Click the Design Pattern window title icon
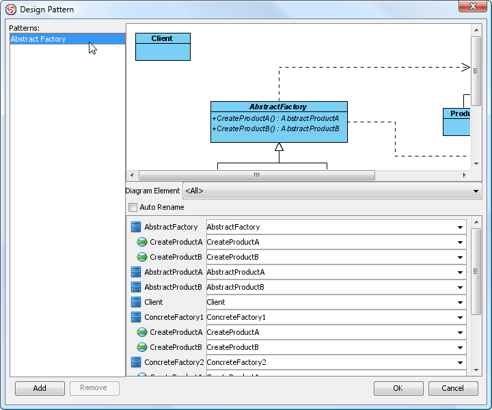 [x=11, y=10]
